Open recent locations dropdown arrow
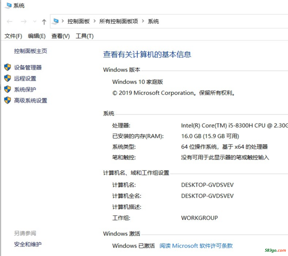Screen dimensions: 288x256 (x=35, y=22)
